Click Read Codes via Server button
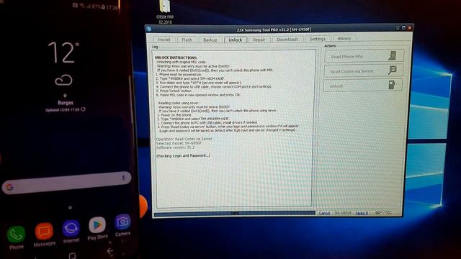 pos(363,71)
